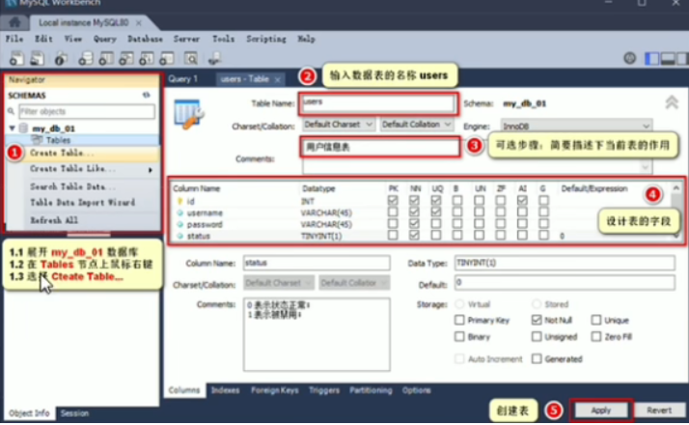Viewport: 689px width, 425px height.
Task: Open the Database menu
Action: pyautogui.click(x=145, y=40)
